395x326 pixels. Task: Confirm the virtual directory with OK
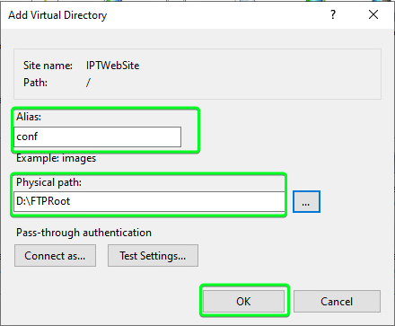(244, 301)
